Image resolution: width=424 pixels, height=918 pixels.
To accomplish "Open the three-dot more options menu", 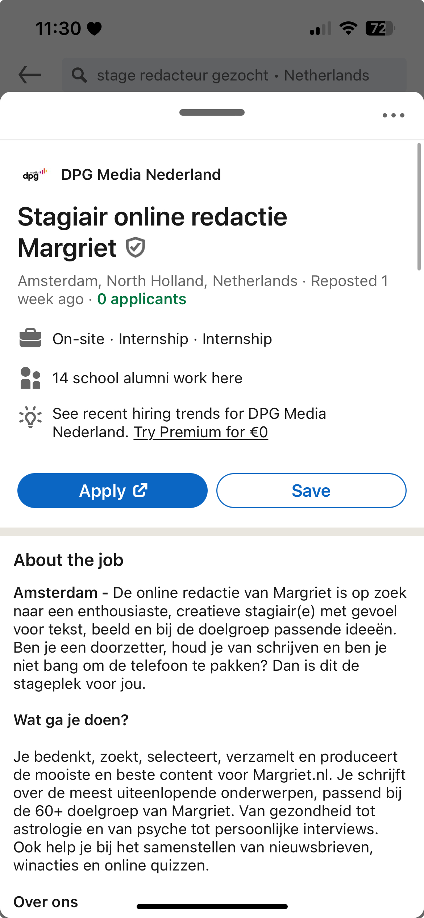I will point(393,115).
